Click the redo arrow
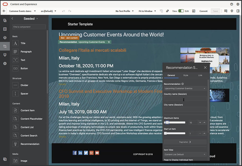 coord(70,11)
